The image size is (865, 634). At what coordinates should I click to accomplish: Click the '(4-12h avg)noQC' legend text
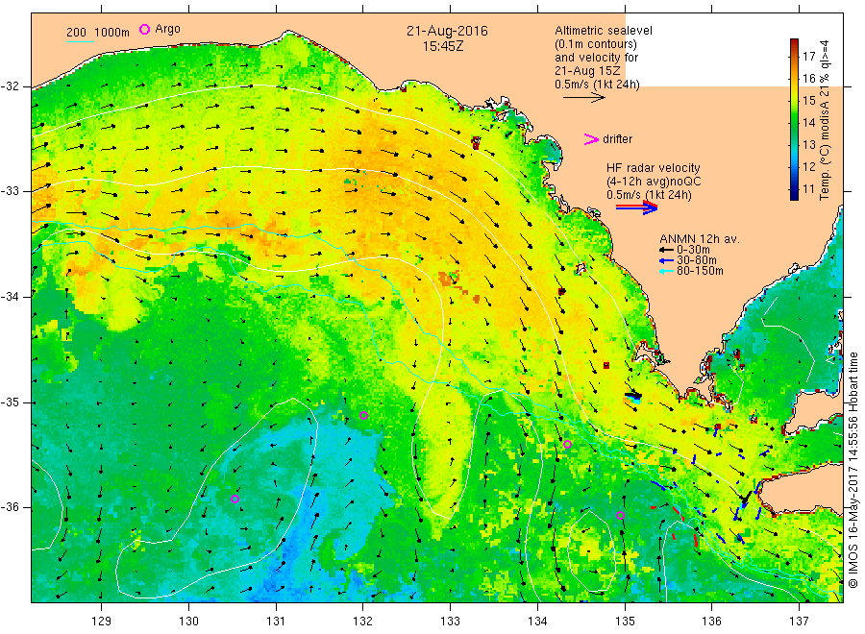click(x=654, y=182)
